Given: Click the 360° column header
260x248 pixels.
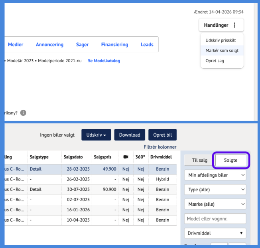Looking at the screenshot, I should tap(140, 157).
